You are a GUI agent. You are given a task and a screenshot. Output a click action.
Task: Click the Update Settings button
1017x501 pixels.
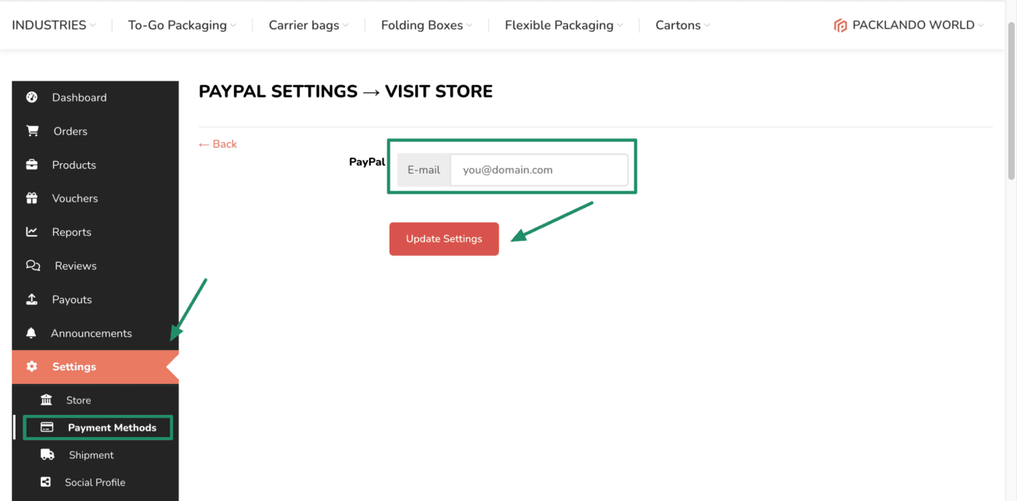click(444, 239)
